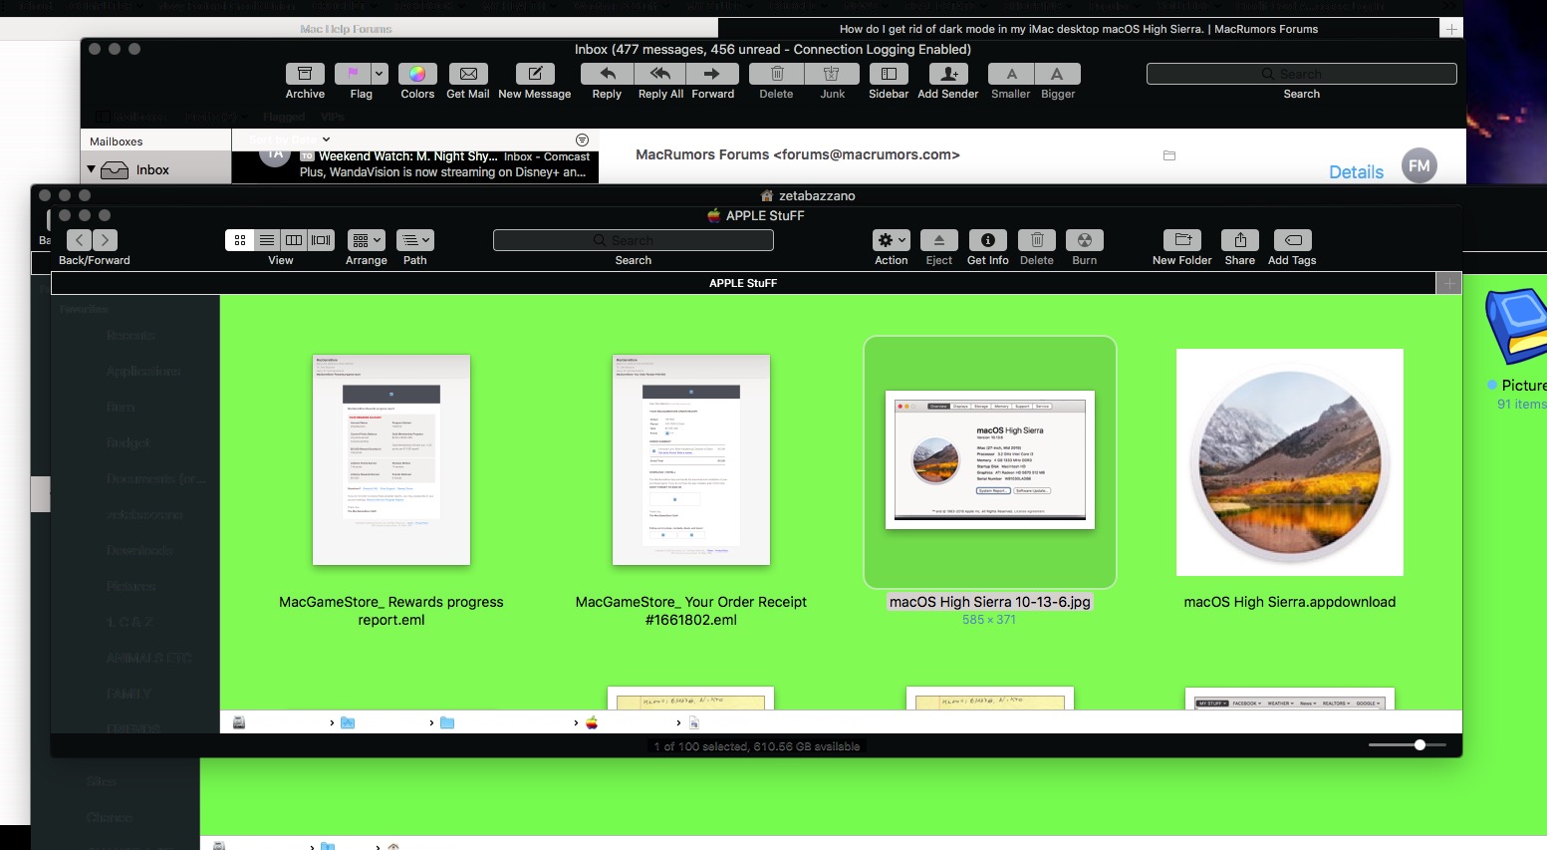Switch Finder to column view
The width and height of the screenshot is (1547, 850).
(x=294, y=240)
